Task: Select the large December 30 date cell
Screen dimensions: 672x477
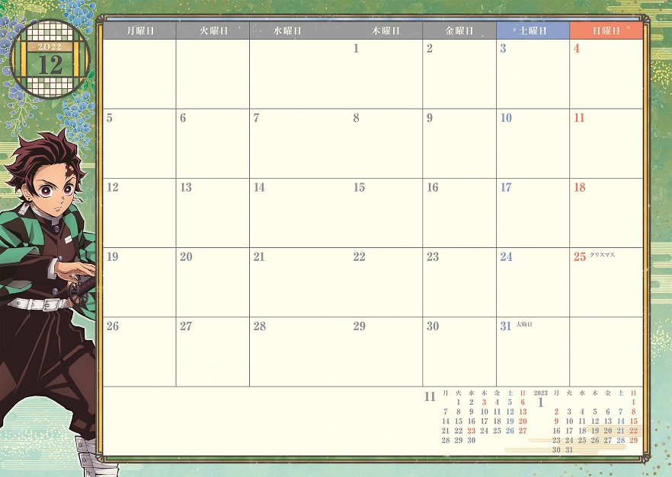Action: (459, 351)
